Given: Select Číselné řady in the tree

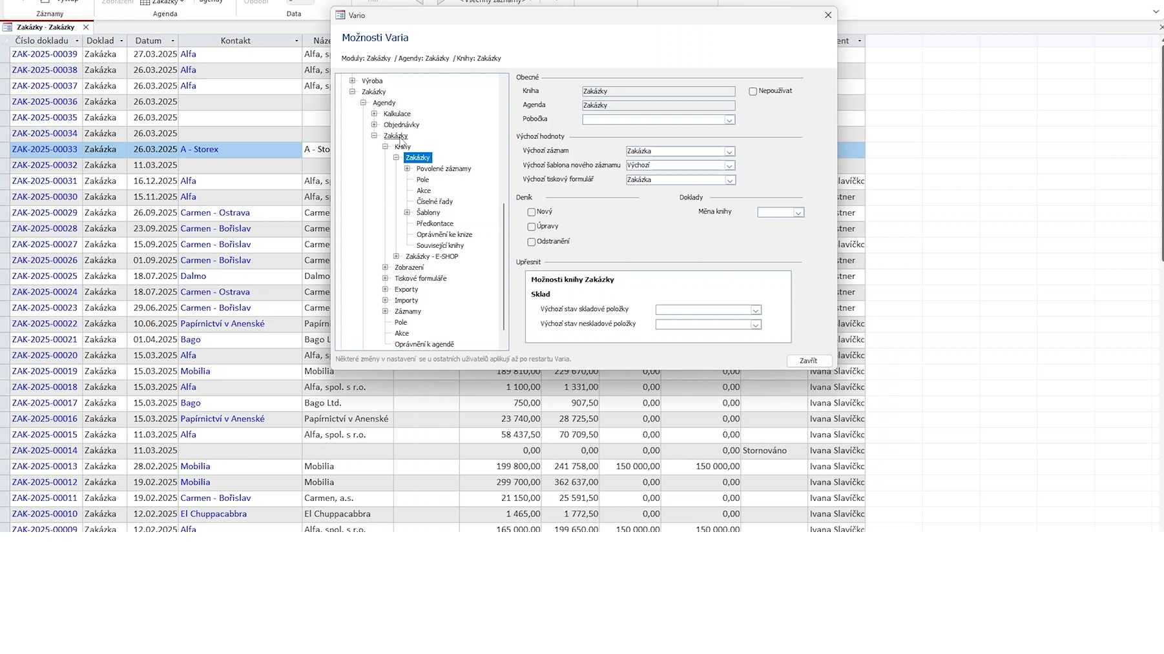Looking at the screenshot, I should (434, 201).
